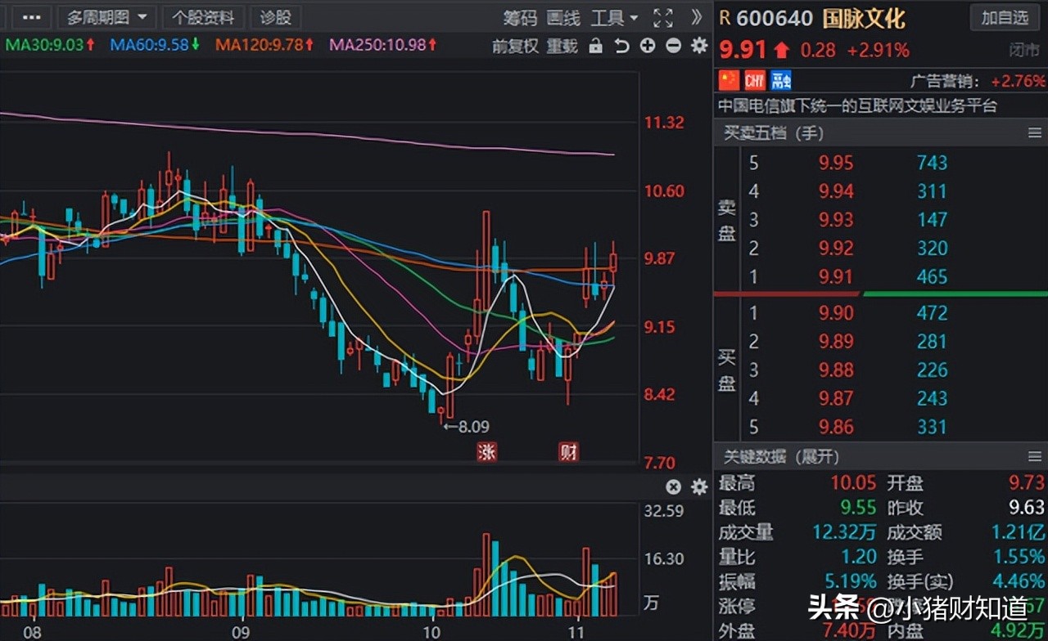The height and width of the screenshot is (641, 1048).
Task: Open the chart settings gear icon
Action: tap(698, 47)
